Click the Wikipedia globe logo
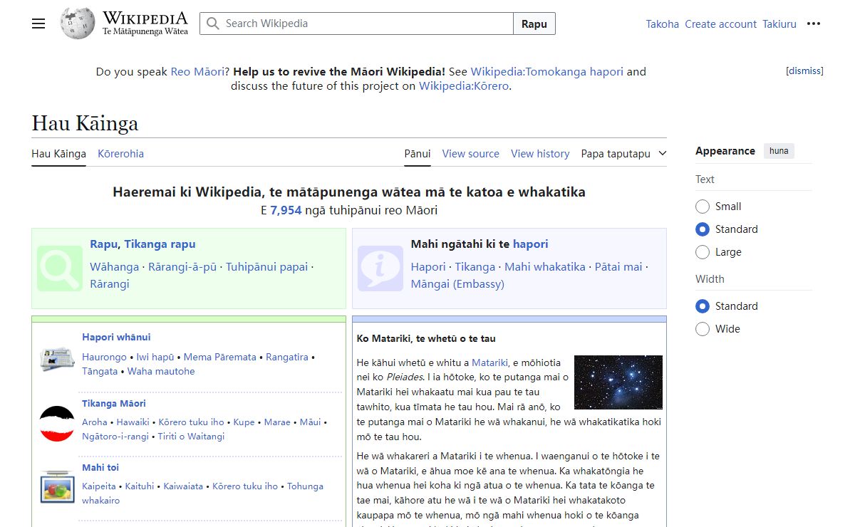Image resolution: width=855 pixels, height=527 pixels. (78, 24)
